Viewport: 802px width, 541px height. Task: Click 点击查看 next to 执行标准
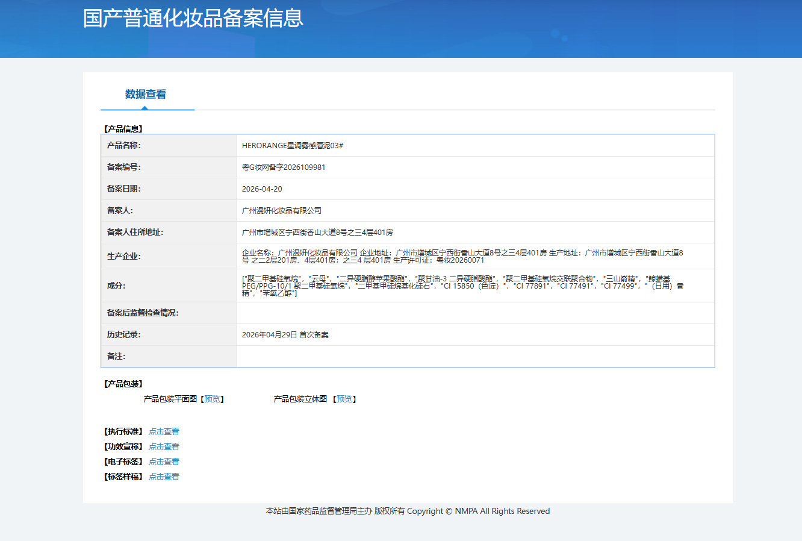click(164, 431)
